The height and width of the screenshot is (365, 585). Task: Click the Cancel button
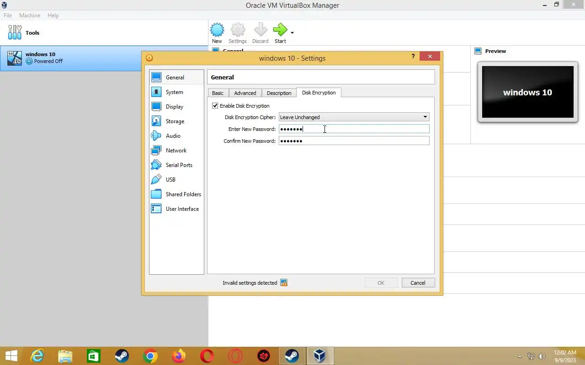click(x=418, y=283)
